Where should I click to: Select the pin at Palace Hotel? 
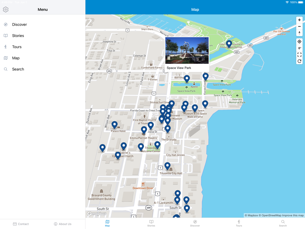pyautogui.click(x=114, y=125)
